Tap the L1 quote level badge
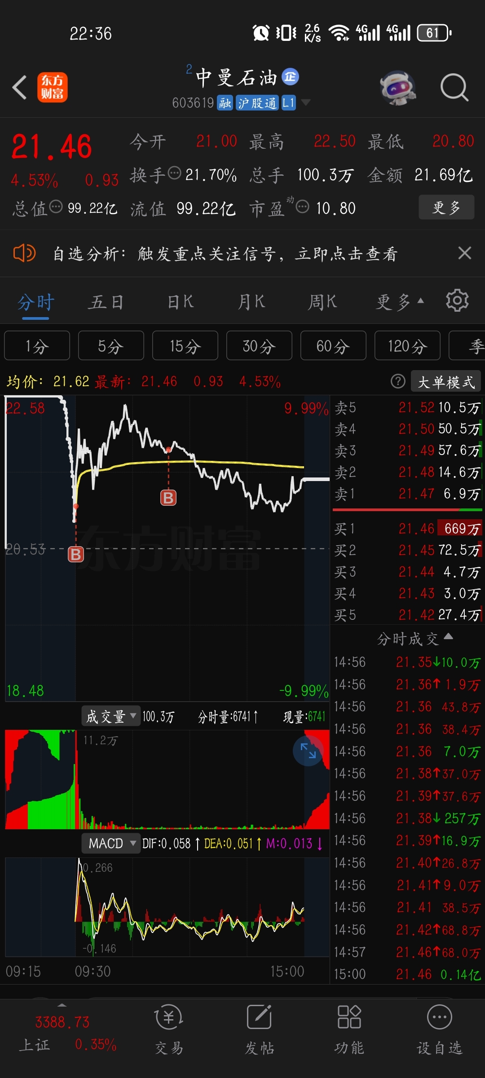This screenshot has width=485, height=1078. [288, 103]
